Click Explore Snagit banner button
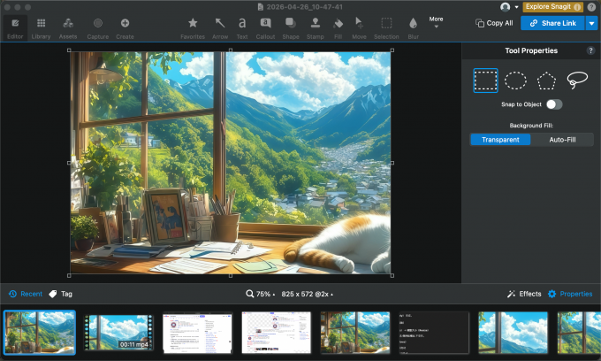Viewport: 601px width, 361px height. (552, 7)
